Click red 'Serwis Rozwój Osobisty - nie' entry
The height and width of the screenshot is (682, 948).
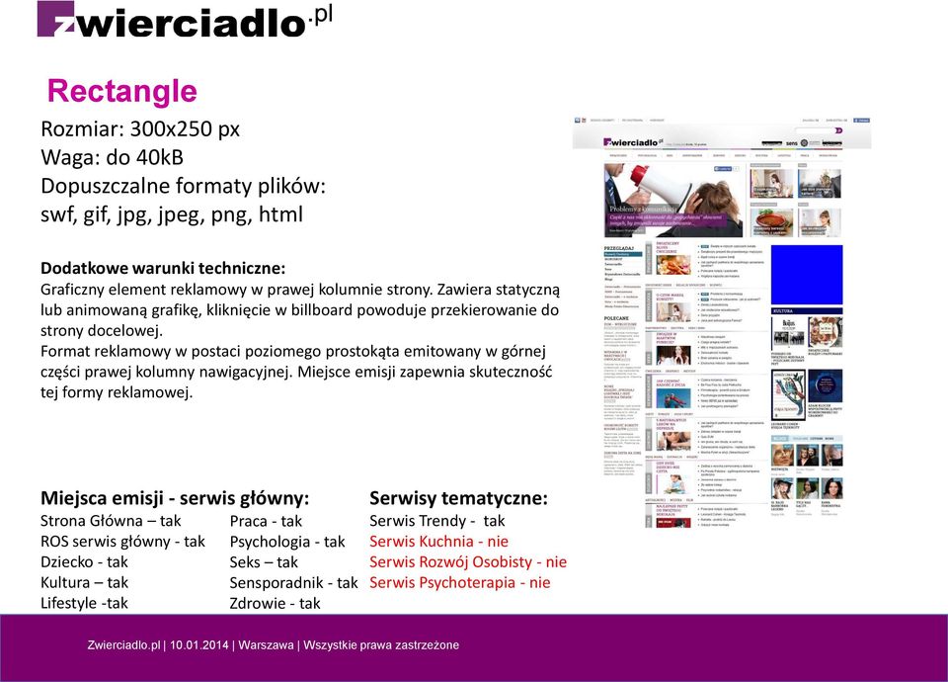468,562
